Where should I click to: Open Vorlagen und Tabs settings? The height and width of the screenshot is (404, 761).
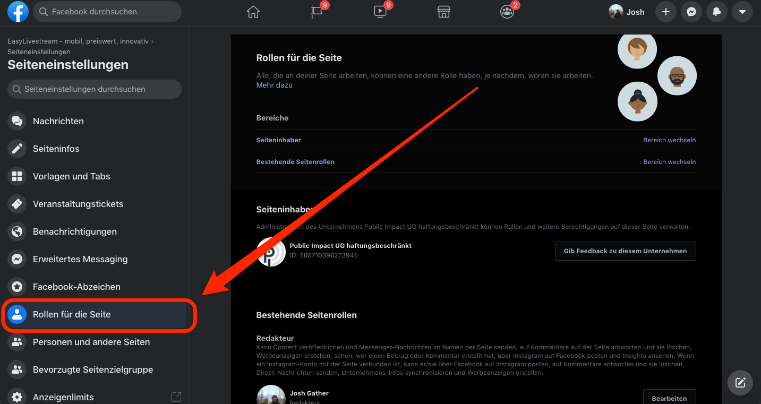(71, 176)
